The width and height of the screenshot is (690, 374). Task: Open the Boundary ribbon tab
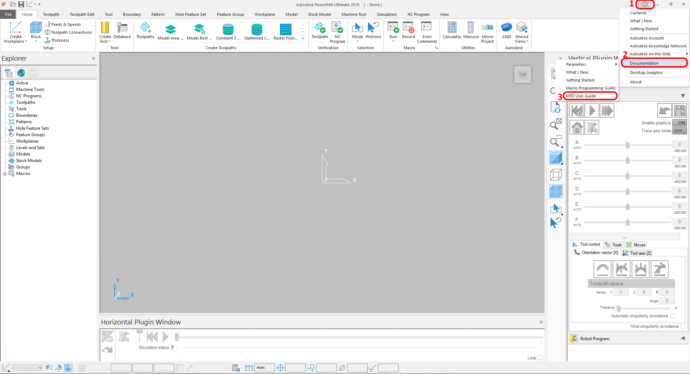tap(132, 14)
